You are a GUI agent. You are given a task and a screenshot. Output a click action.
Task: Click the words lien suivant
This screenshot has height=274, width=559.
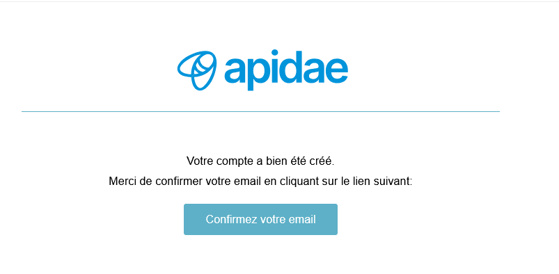pyautogui.click(x=384, y=182)
